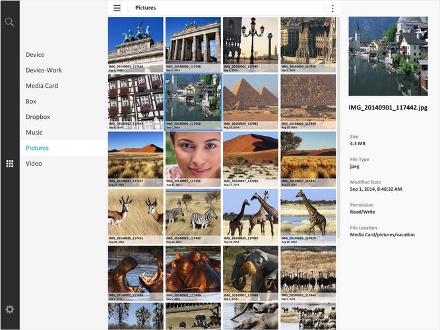This screenshot has width=440, height=330.
Task: Select Device in the sidebar
Action: (35, 55)
